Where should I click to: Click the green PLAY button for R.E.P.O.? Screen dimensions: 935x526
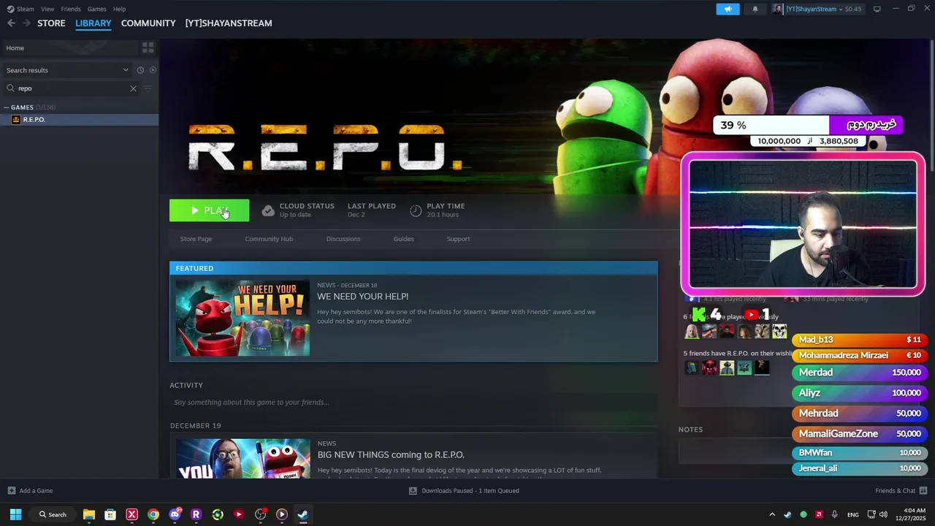point(209,210)
